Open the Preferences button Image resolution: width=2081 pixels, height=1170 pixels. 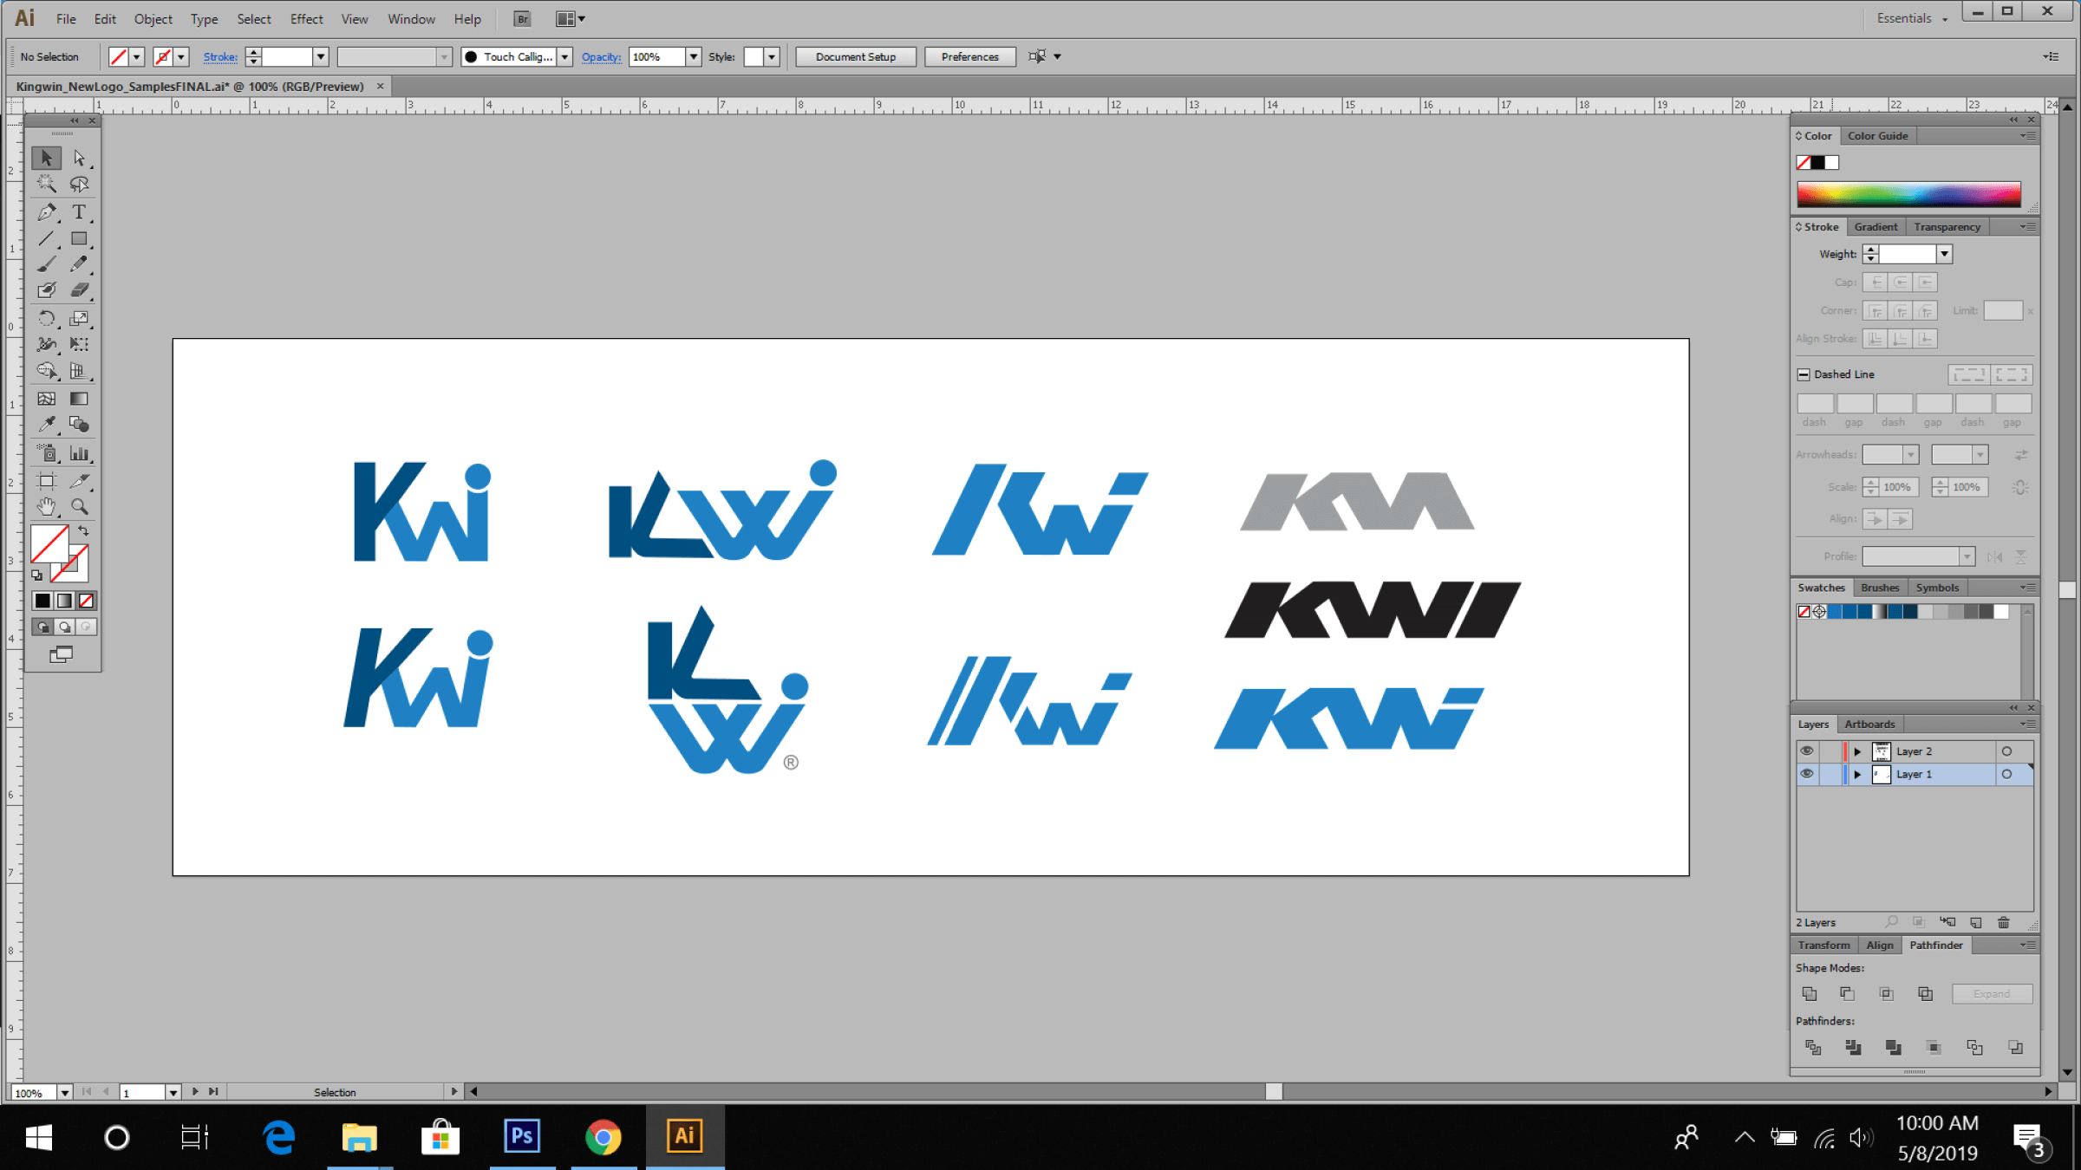coord(969,56)
